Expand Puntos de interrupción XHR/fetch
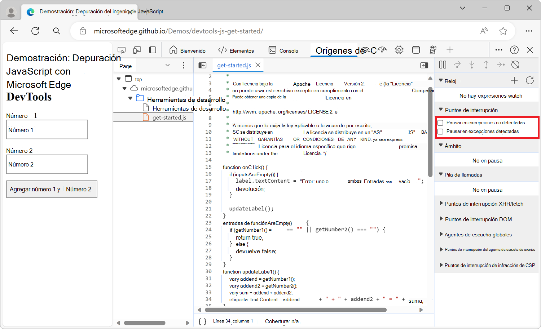The width and height of the screenshot is (541, 329). coord(441,203)
